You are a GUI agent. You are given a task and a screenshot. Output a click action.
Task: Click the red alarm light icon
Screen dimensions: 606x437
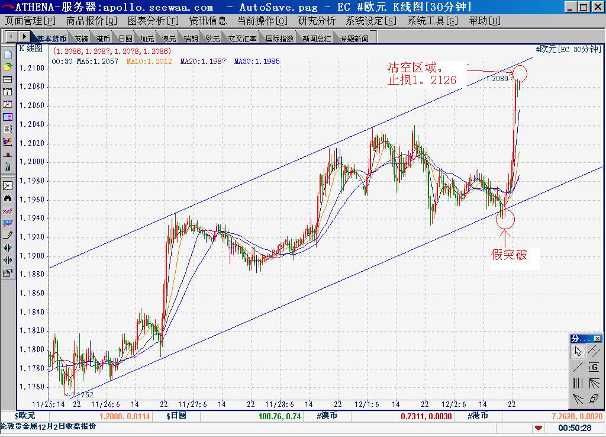(8, 155)
